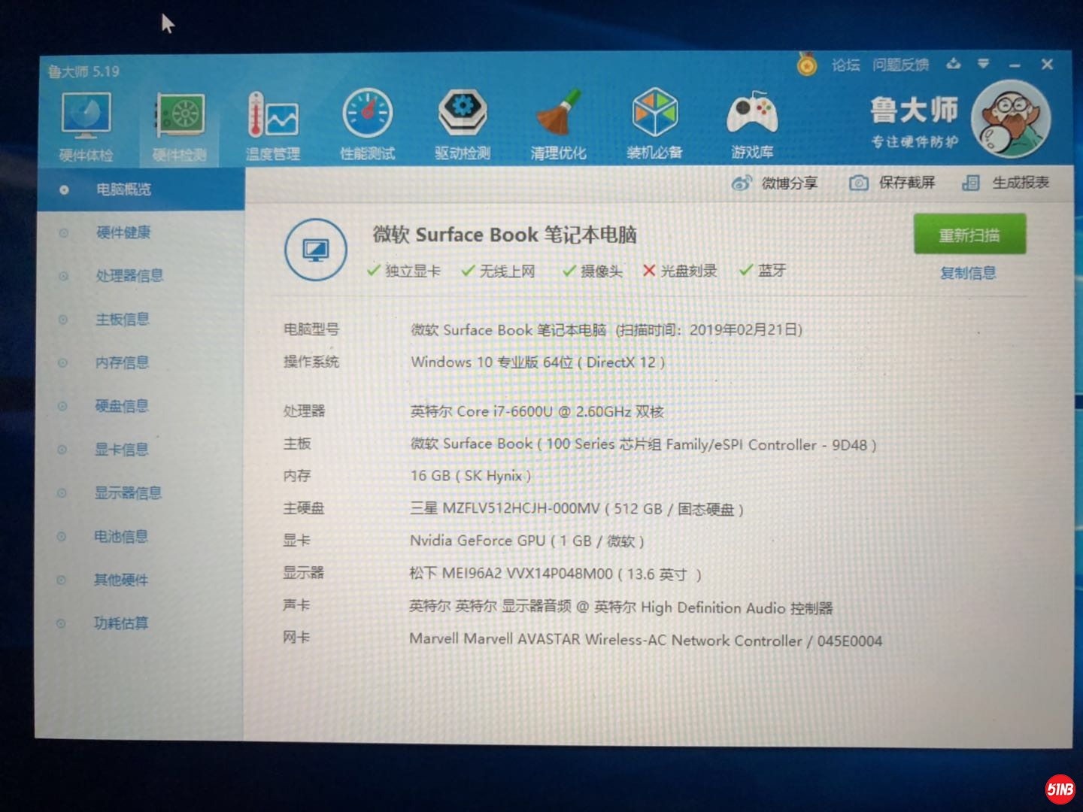This screenshot has height=812, width=1083.
Task: Click the "主板" row label
Action: coord(297,444)
